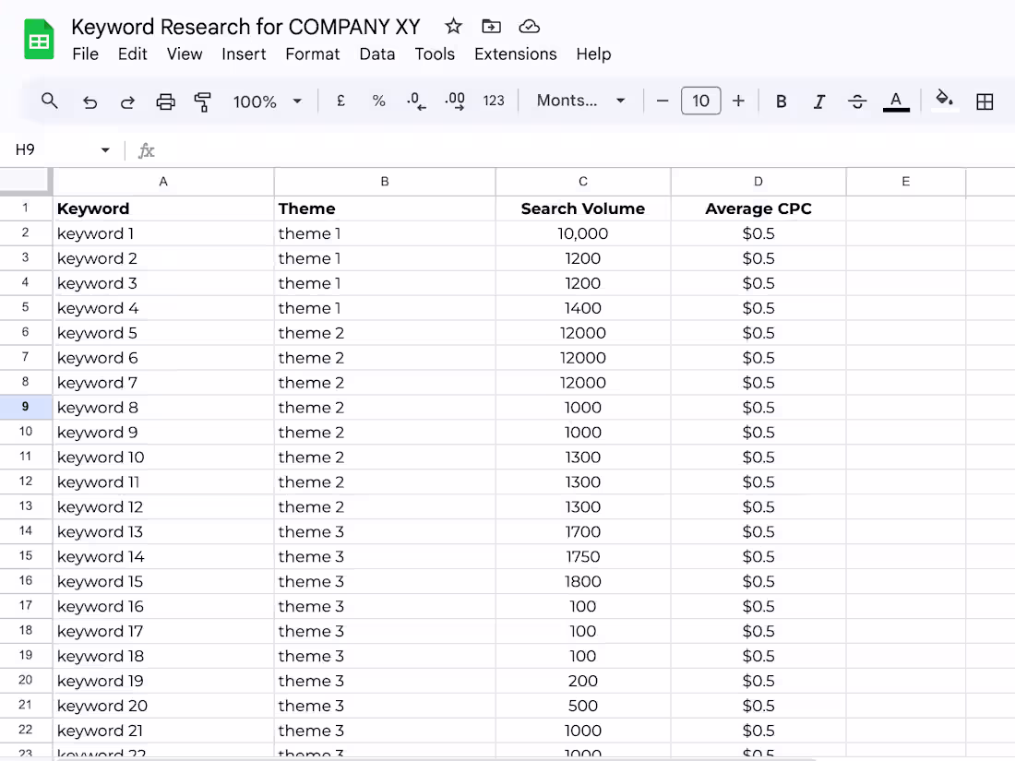The height and width of the screenshot is (761, 1015).
Task: Select the paint format tool
Action: point(202,101)
